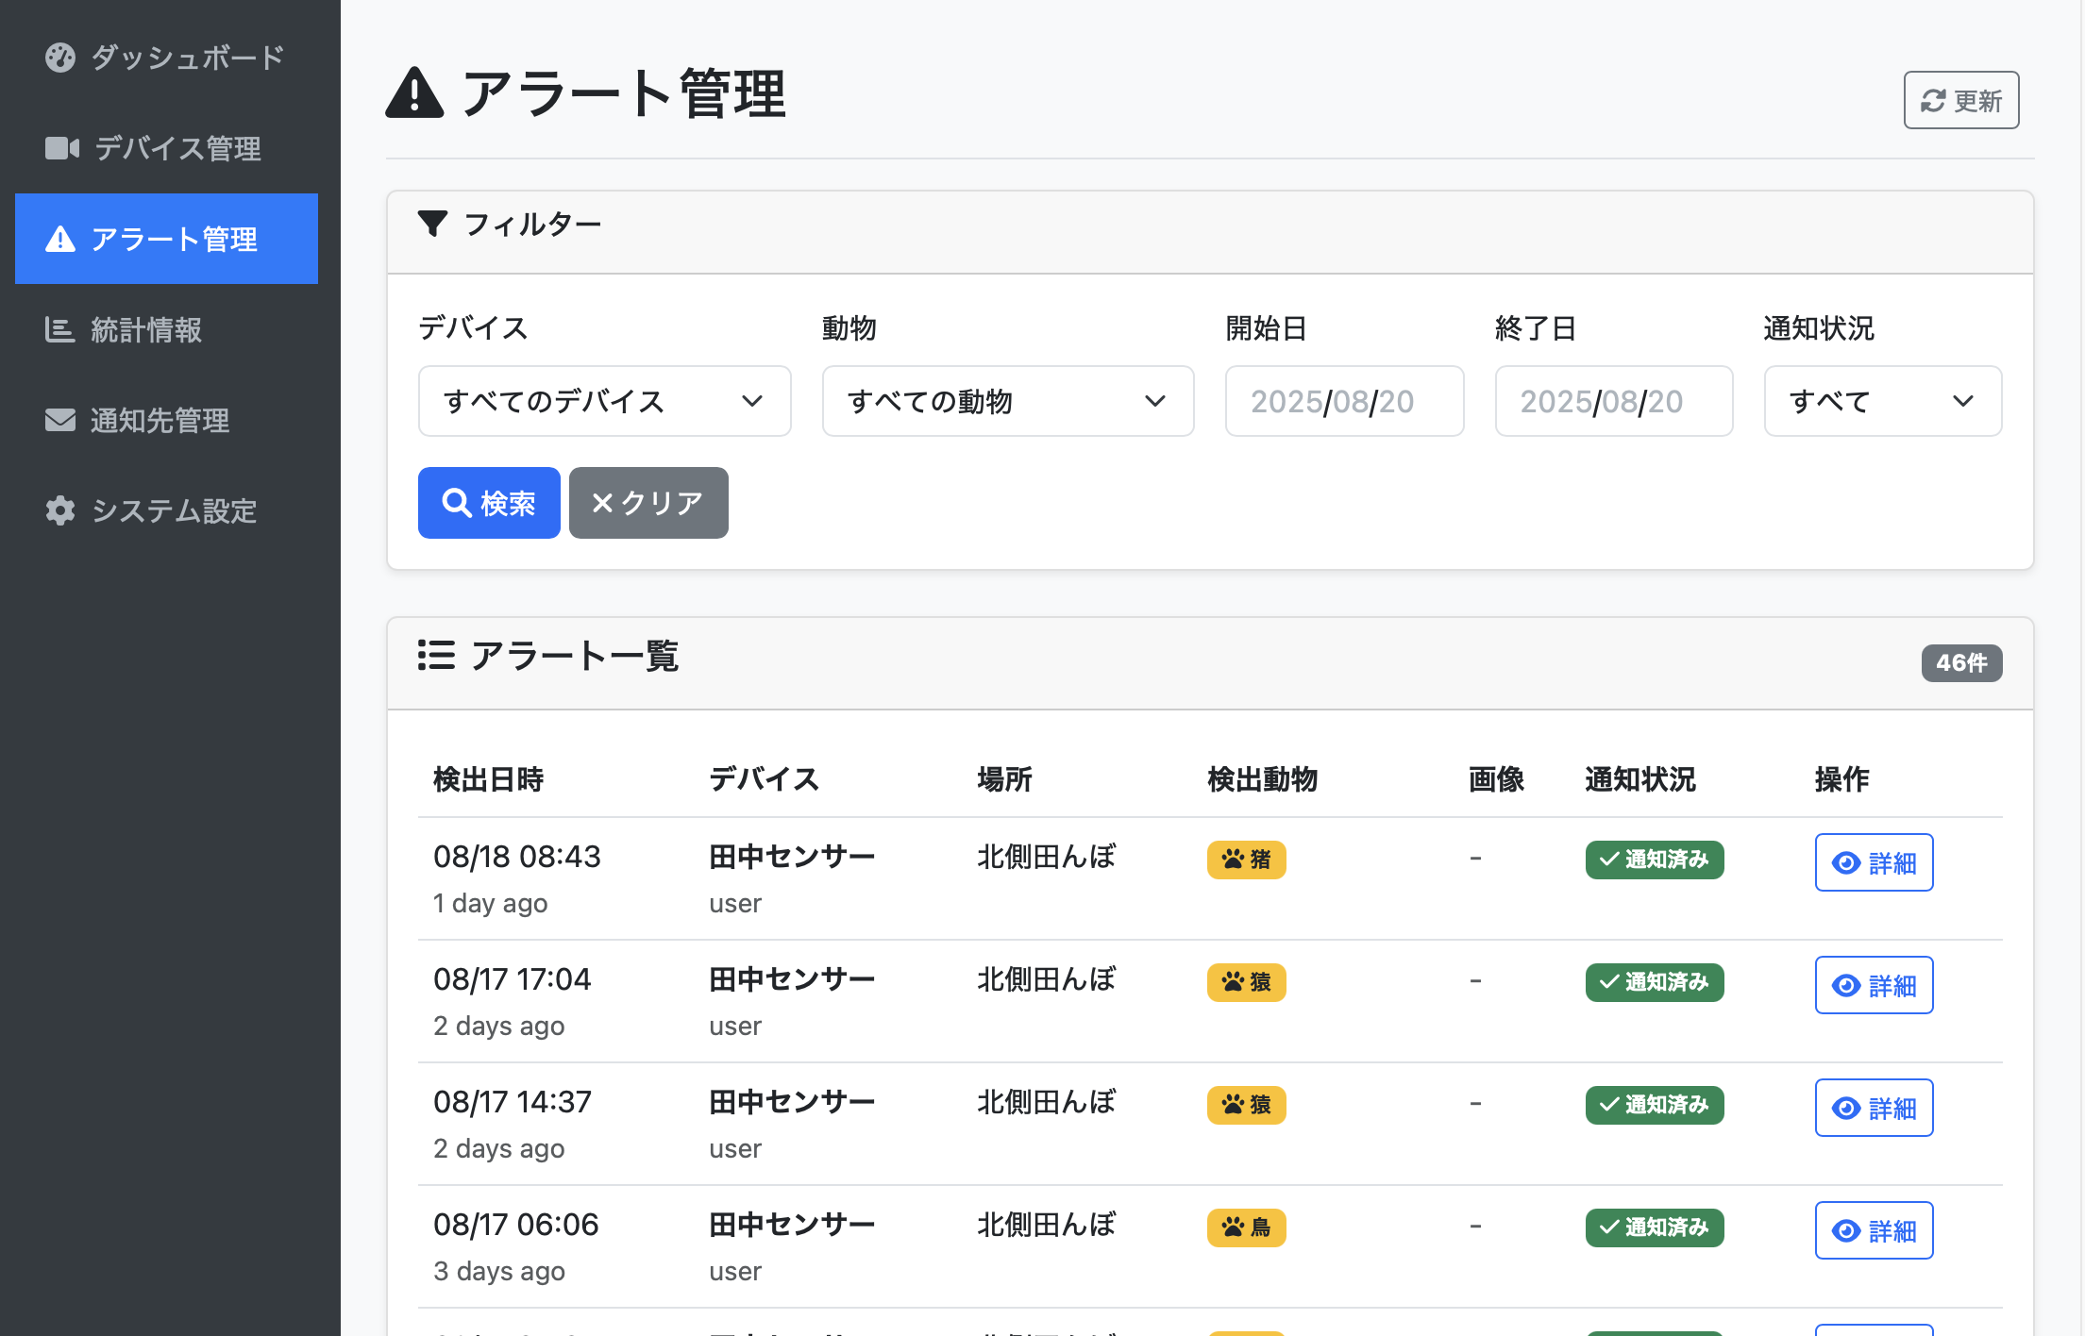
Task: Open the すべてのデバイス dropdown
Action: click(x=604, y=401)
